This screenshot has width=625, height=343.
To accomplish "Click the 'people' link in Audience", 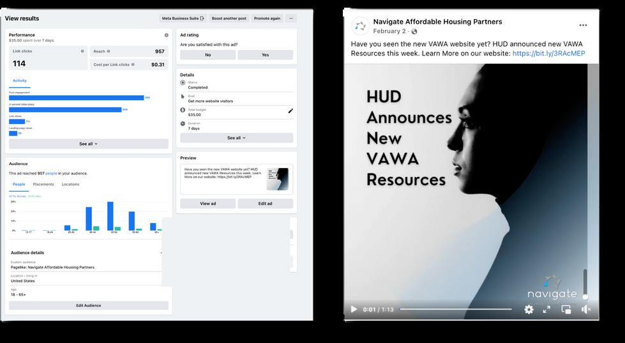I will pyautogui.click(x=51, y=174).
